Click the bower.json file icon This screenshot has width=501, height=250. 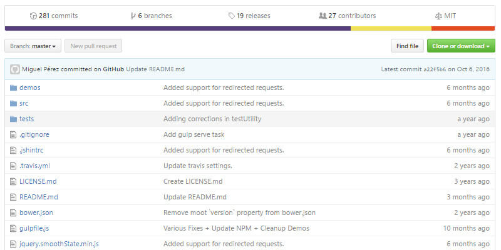click(13, 212)
